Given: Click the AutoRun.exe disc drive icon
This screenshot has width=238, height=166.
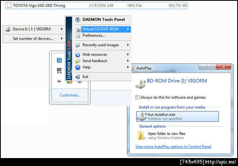Looking at the screenshot, I should pos(142,116).
